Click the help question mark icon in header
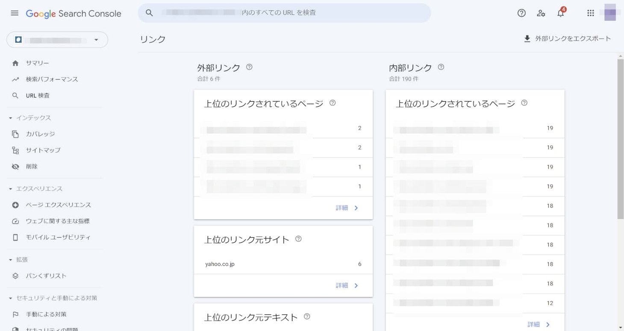This screenshot has height=331, width=624. [x=521, y=13]
